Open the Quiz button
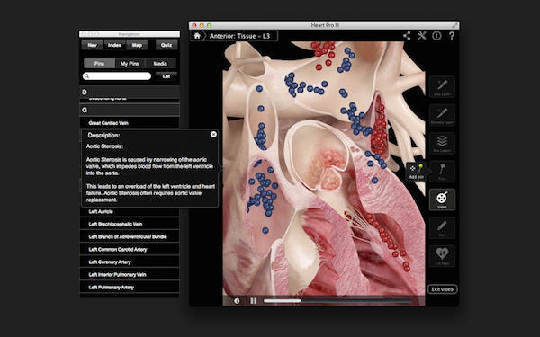This screenshot has width=540, height=337. click(x=166, y=45)
